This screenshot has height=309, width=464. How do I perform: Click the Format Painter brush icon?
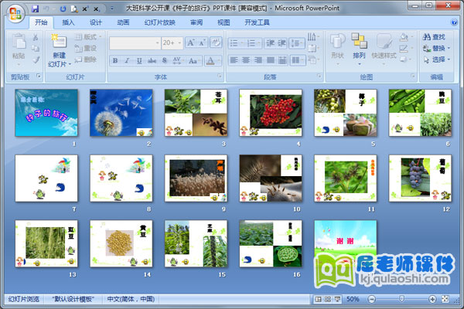(x=36, y=60)
